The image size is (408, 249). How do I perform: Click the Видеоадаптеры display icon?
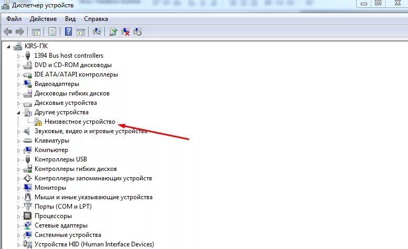coord(28,84)
